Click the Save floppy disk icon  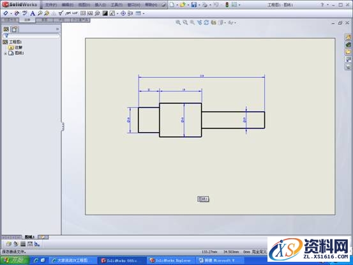pos(194,4)
